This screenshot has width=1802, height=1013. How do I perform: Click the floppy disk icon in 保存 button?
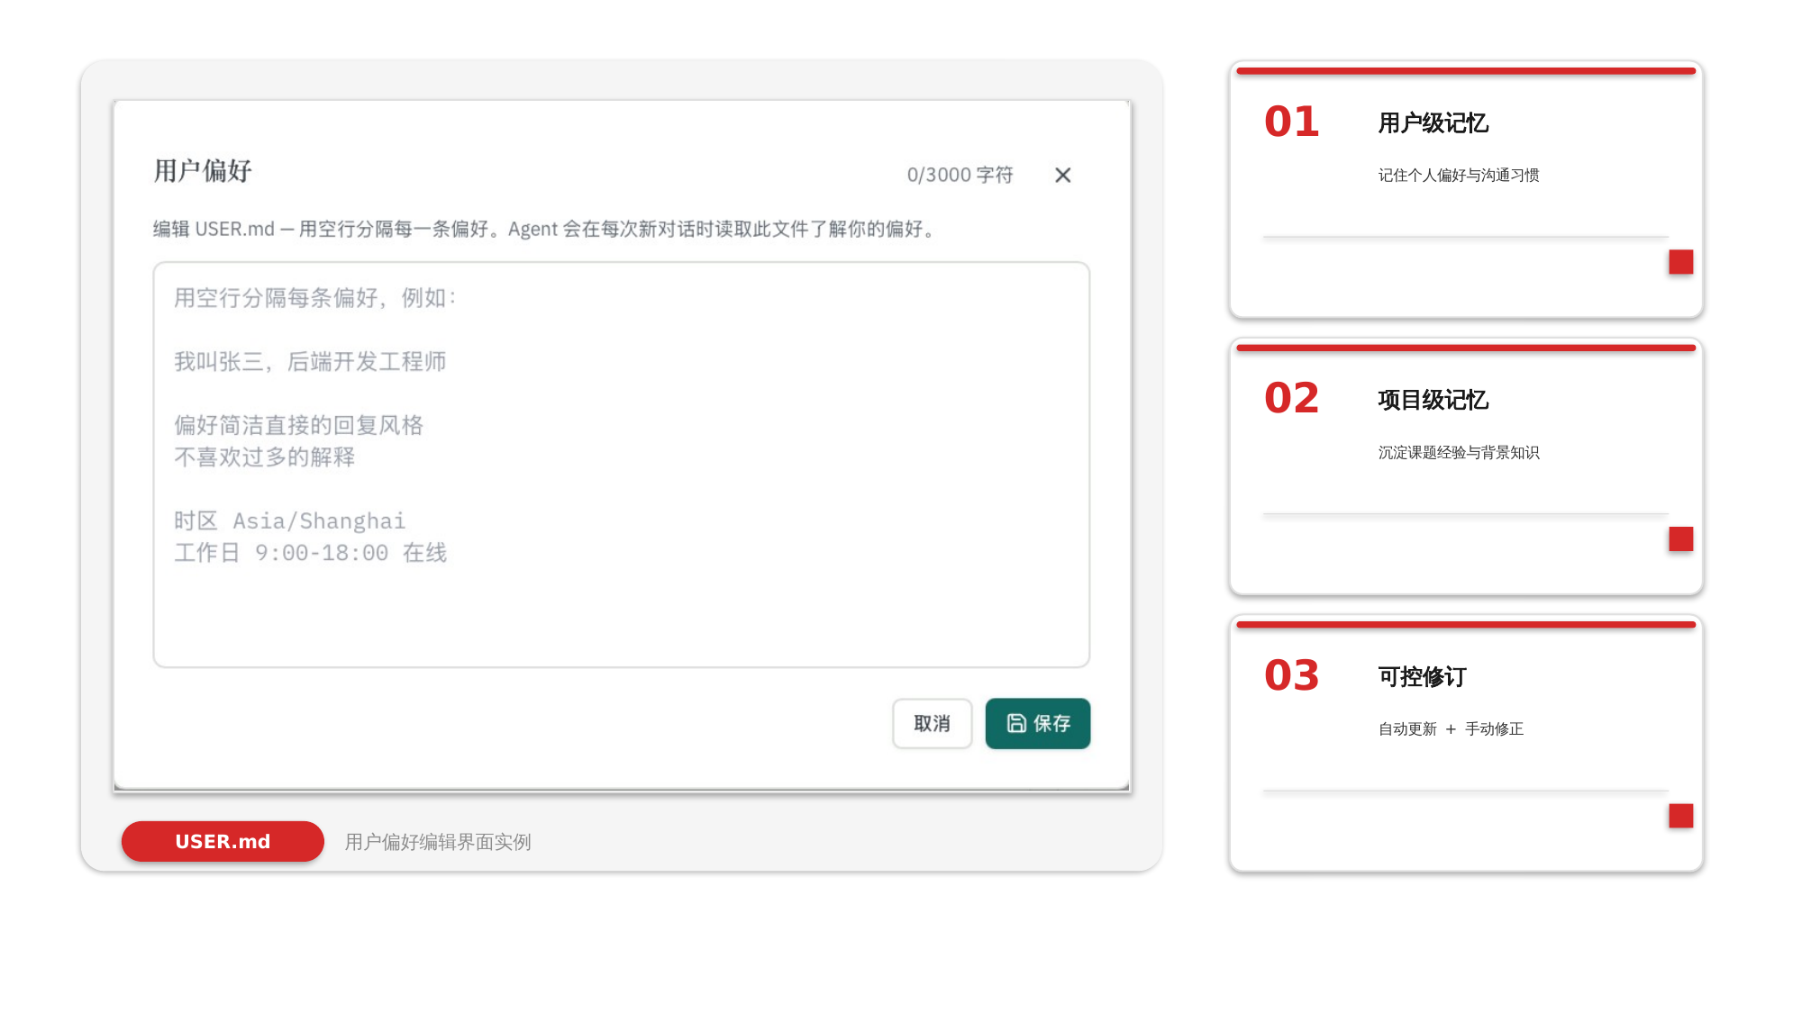(x=1016, y=723)
